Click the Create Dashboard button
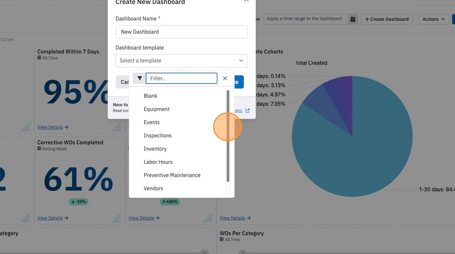 pos(387,19)
